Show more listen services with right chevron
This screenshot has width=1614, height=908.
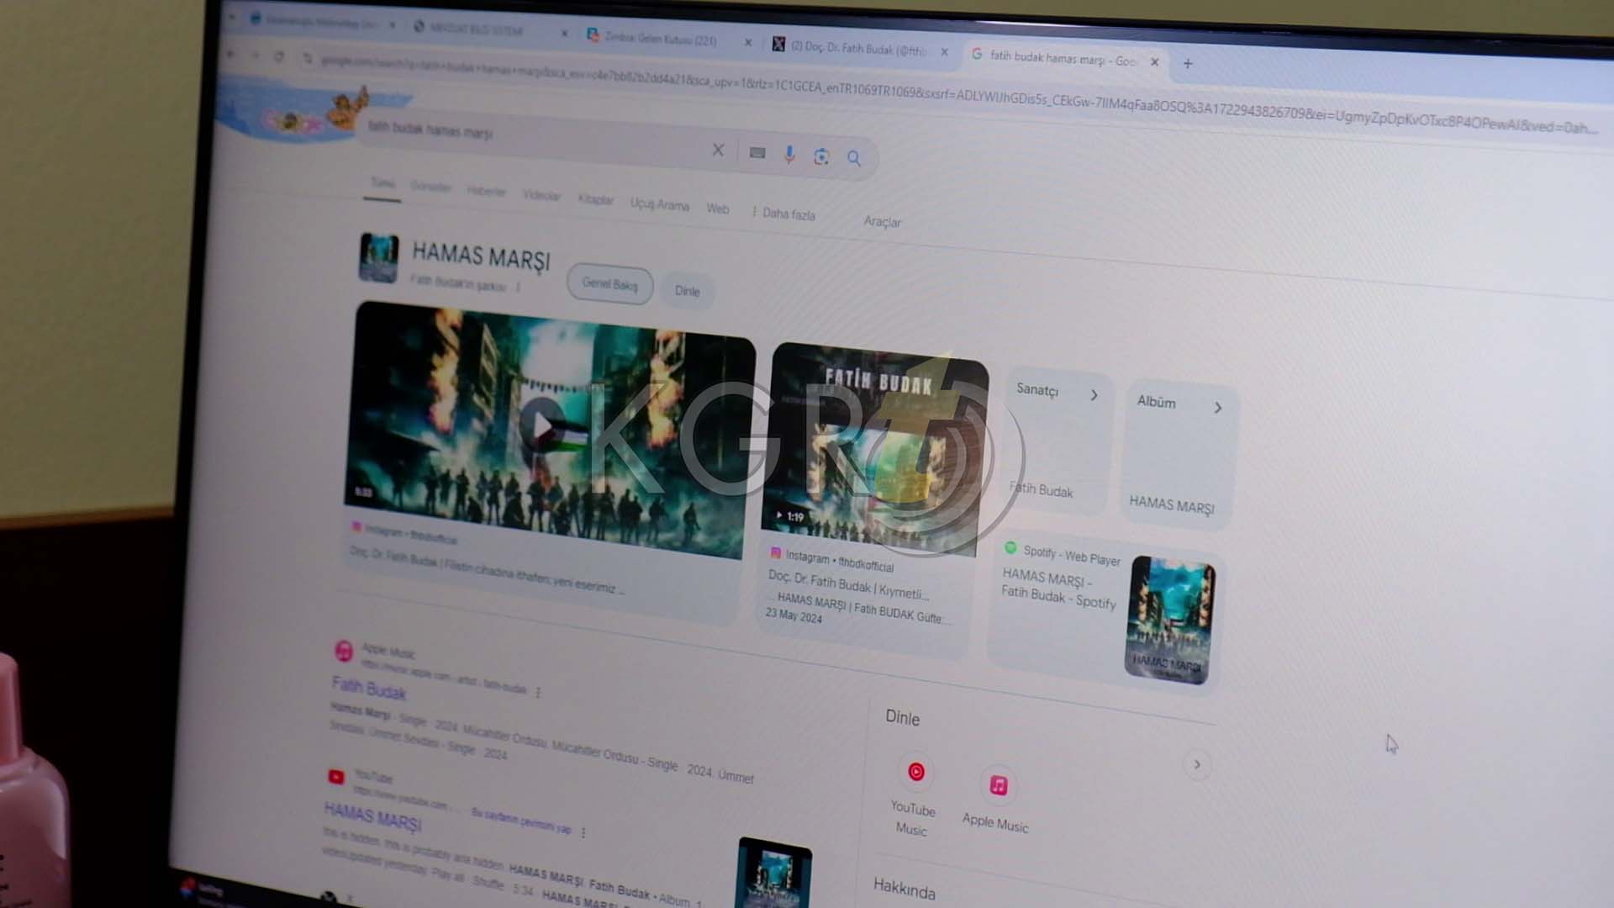click(x=1197, y=765)
